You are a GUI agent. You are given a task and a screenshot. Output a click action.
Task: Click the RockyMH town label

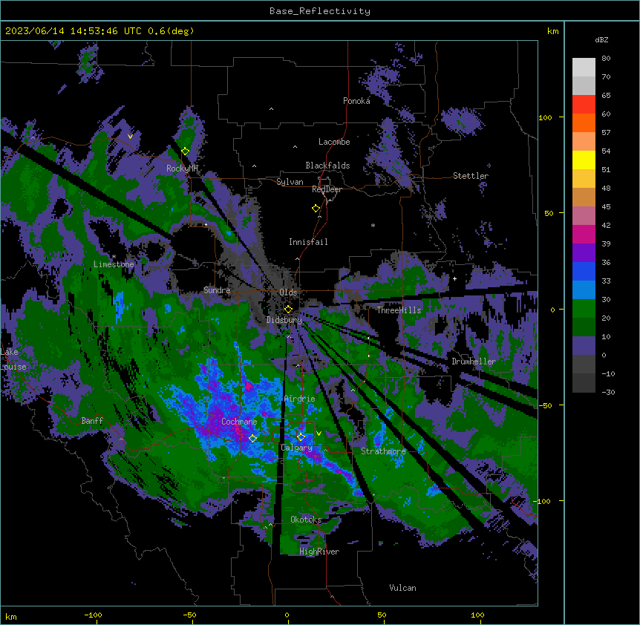(182, 168)
